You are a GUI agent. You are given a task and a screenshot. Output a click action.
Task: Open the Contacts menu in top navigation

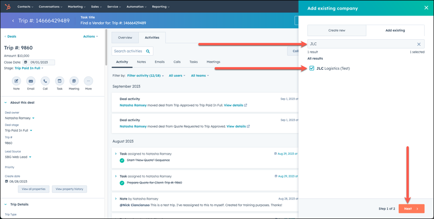pyautogui.click(x=25, y=6)
